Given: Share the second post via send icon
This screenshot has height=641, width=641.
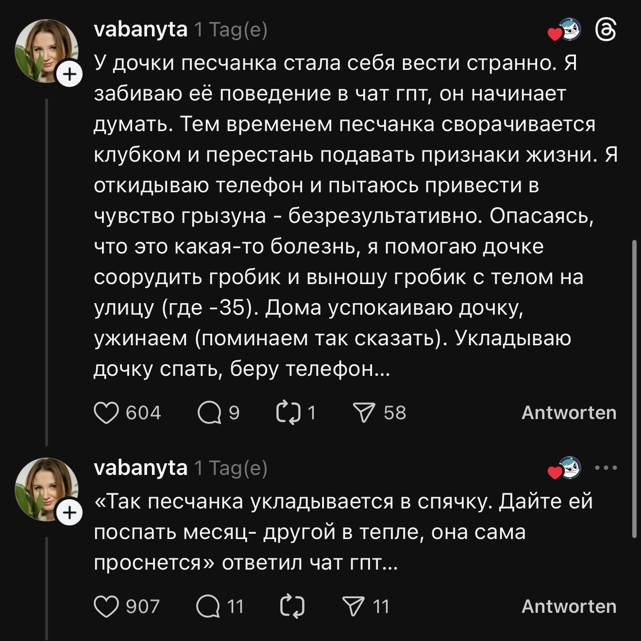Looking at the screenshot, I should click(x=354, y=607).
